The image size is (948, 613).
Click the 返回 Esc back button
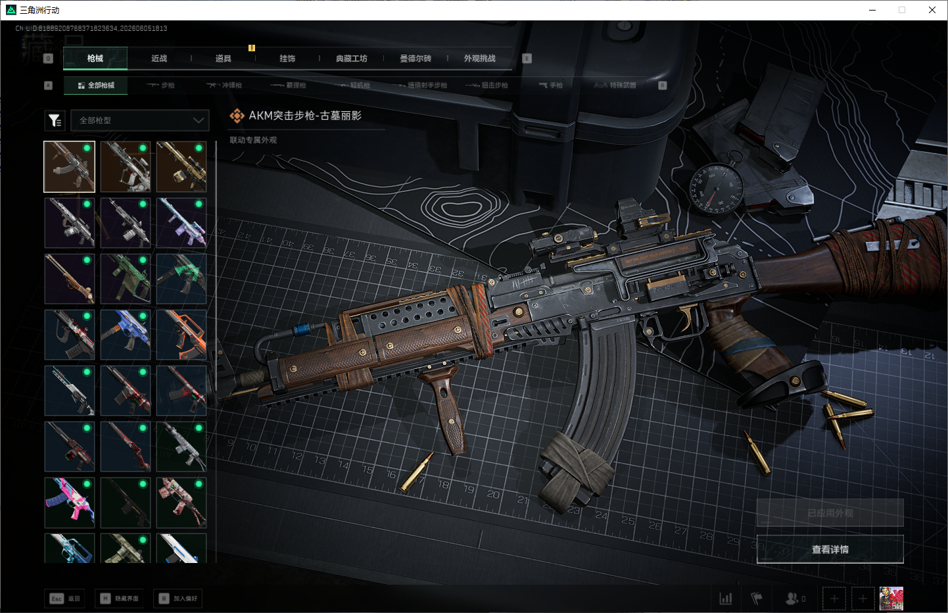(x=65, y=599)
